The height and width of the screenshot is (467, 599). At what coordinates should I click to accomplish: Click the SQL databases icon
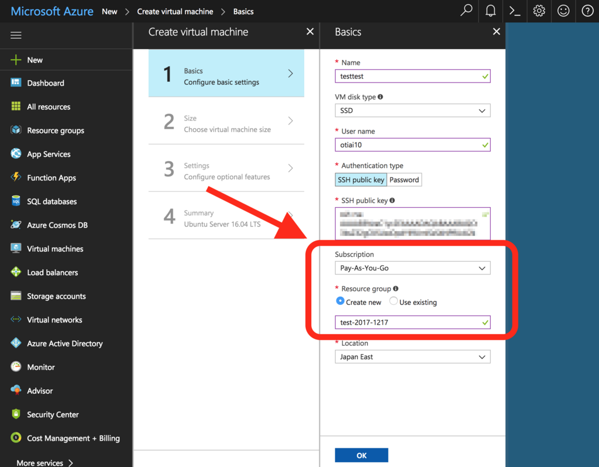point(16,201)
